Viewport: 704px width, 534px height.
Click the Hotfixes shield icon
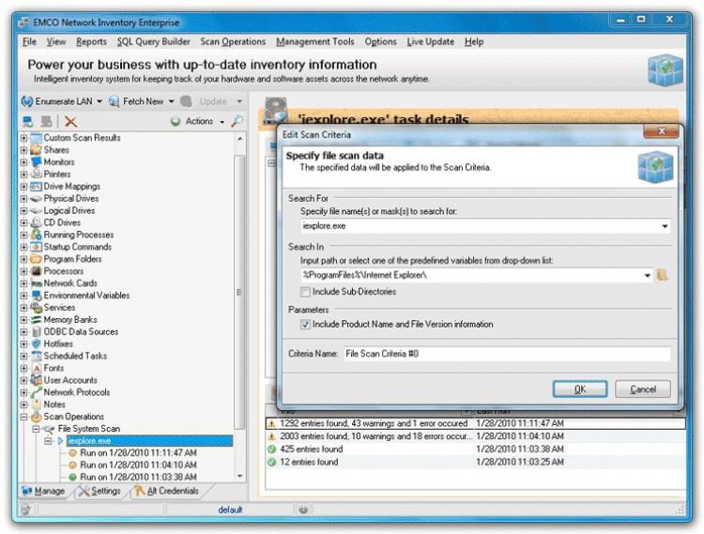click(x=36, y=343)
